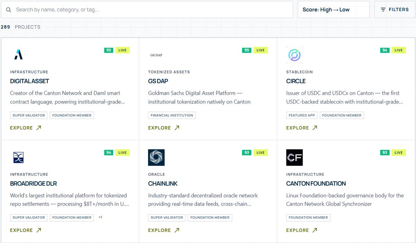
Task: Open the BROADRIDGE DLR project title
Action: click(34, 183)
